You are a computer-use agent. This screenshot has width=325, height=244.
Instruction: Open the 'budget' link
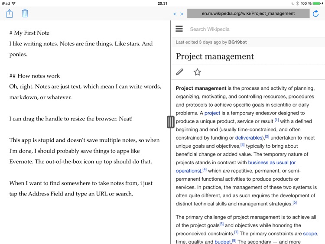[x=223, y=242]
